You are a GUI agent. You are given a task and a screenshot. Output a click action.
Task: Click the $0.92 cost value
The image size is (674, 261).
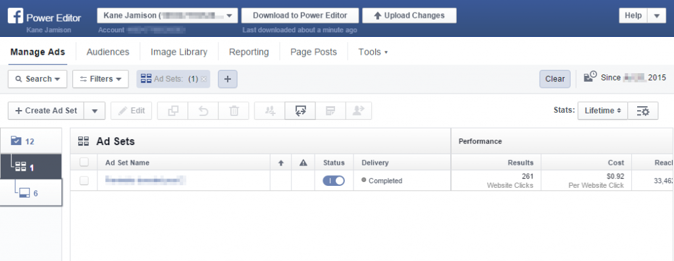point(615,176)
